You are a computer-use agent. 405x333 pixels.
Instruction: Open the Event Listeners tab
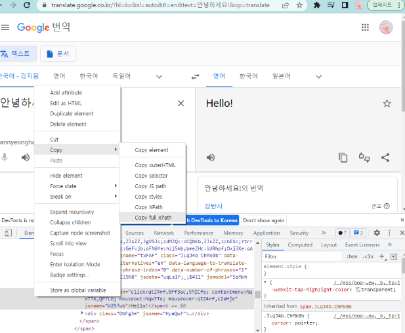click(362, 245)
